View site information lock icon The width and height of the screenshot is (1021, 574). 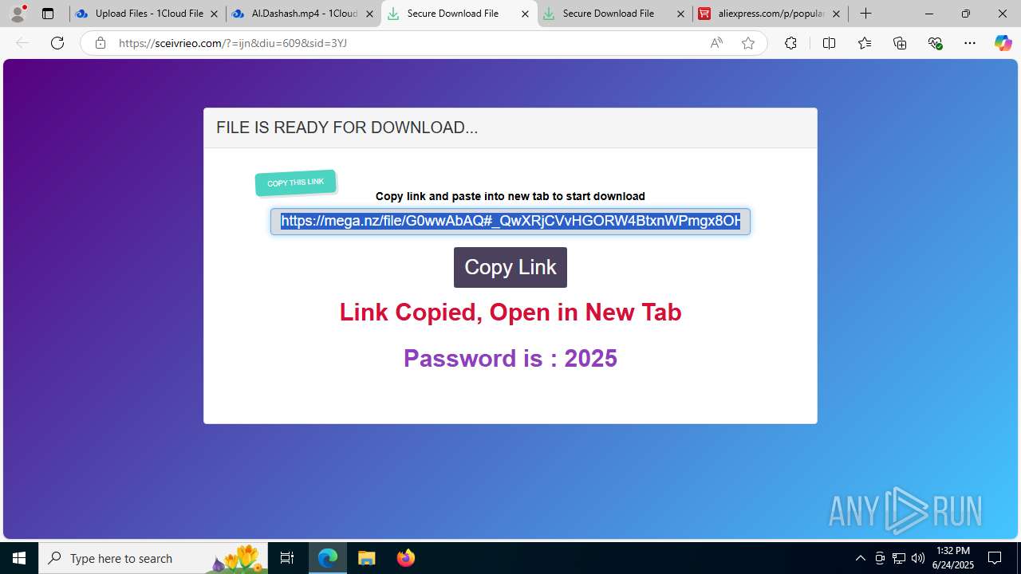[x=101, y=43]
